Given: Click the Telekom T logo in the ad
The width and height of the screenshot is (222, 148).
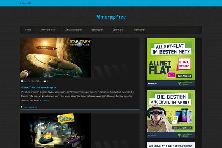Looking at the screenshot, I should tap(171, 75).
